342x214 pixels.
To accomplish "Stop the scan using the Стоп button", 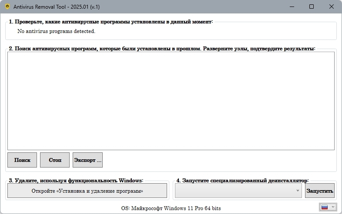I will (55, 160).
